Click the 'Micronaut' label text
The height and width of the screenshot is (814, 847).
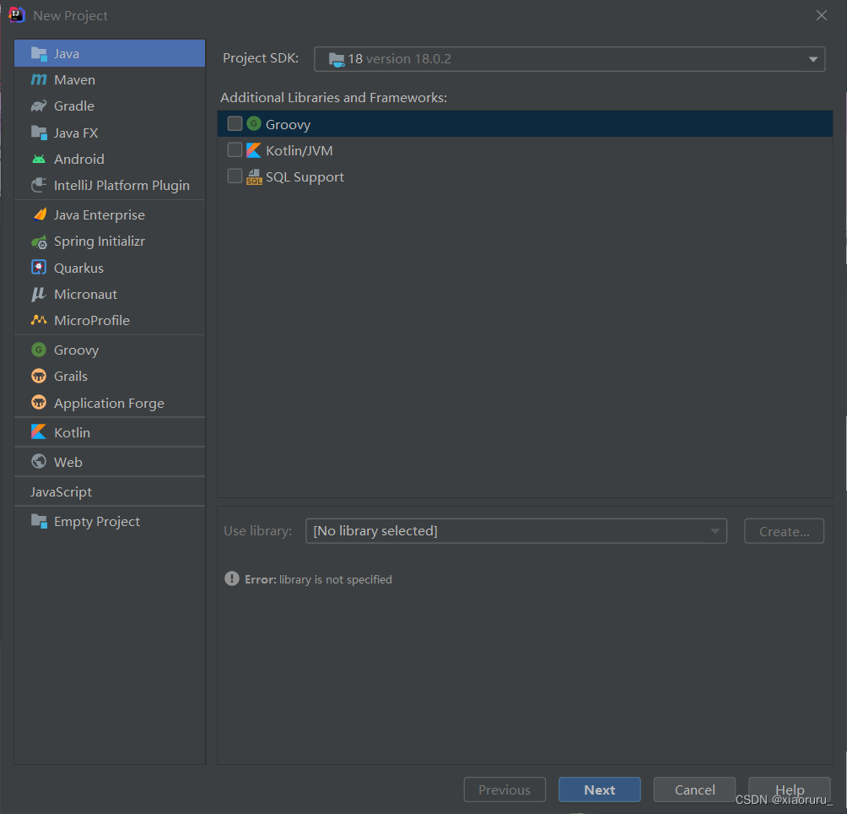click(x=85, y=294)
